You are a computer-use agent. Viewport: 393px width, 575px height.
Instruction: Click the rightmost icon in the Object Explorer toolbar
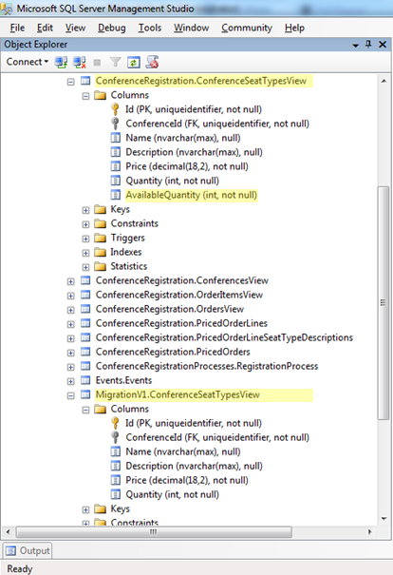tap(152, 63)
